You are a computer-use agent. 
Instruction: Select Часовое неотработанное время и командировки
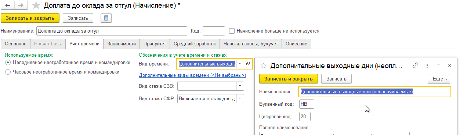pyautogui.click(x=8, y=72)
